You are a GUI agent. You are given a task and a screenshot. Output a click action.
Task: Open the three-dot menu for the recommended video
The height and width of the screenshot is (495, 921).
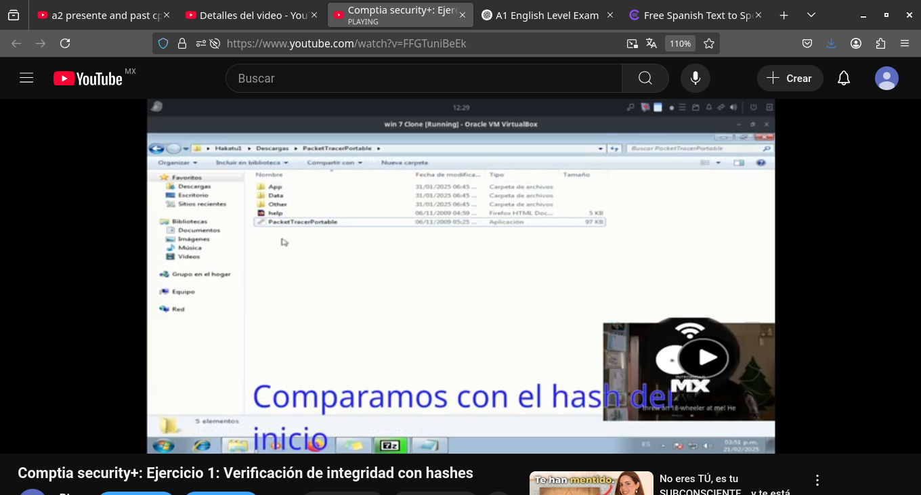click(x=817, y=481)
